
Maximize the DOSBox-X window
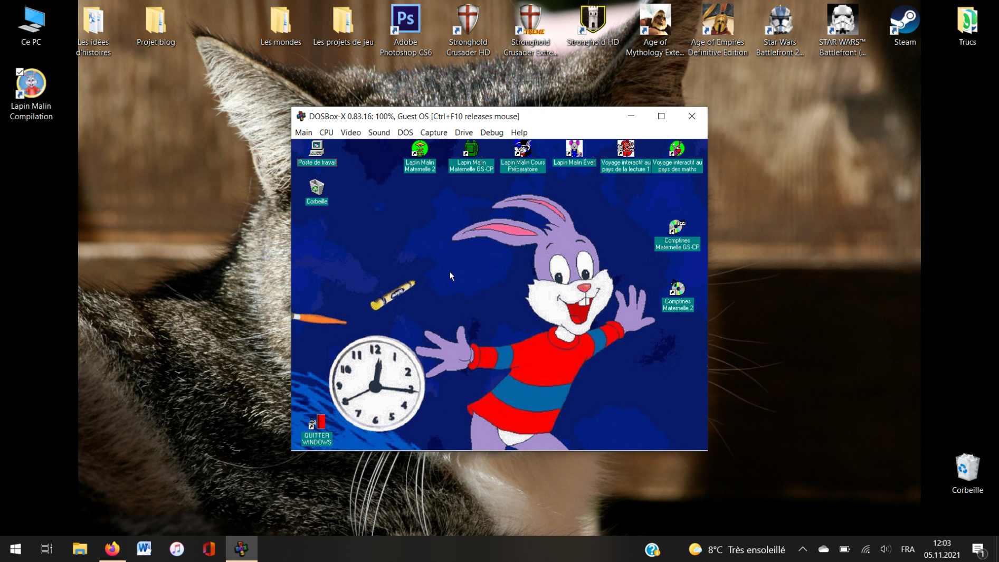(x=661, y=116)
